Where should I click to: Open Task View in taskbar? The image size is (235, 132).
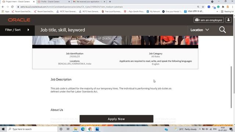click(68, 129)
